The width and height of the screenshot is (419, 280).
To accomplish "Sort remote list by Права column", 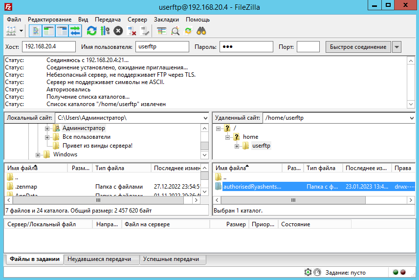I will [403, 168].
